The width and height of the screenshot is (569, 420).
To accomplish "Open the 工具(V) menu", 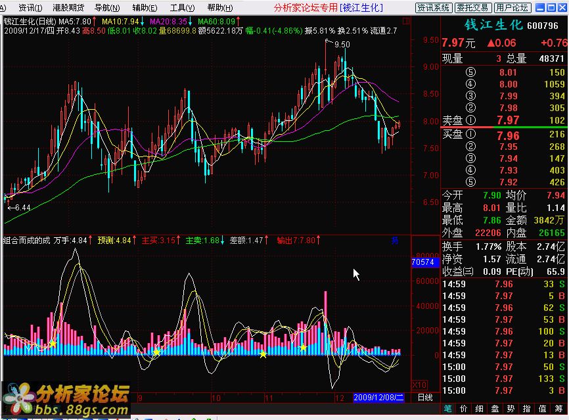I will click(x=183, y=8).
